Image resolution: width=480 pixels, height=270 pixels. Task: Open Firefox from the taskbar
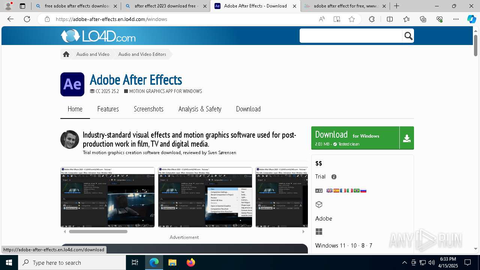click(191, 262)
